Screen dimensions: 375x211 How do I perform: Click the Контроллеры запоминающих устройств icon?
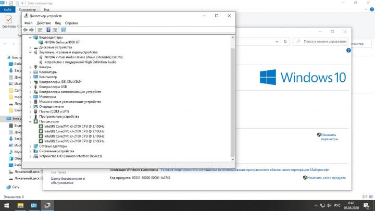click(35, 92)
